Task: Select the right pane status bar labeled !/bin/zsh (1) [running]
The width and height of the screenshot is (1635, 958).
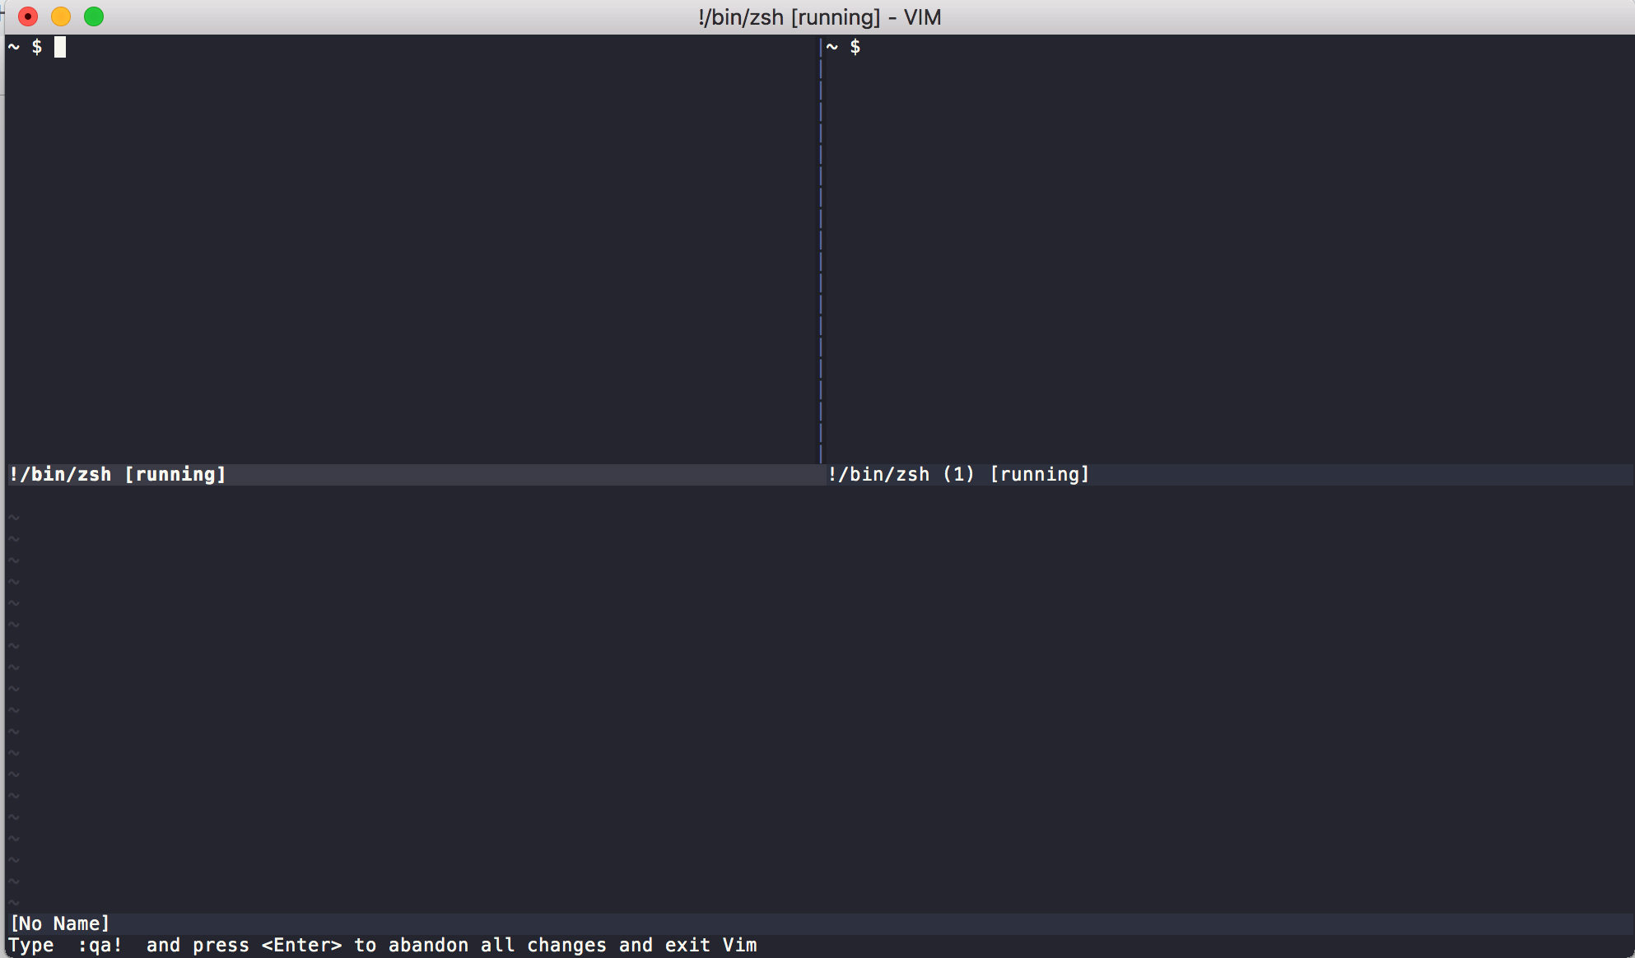Action: click(x=957, y=474)
